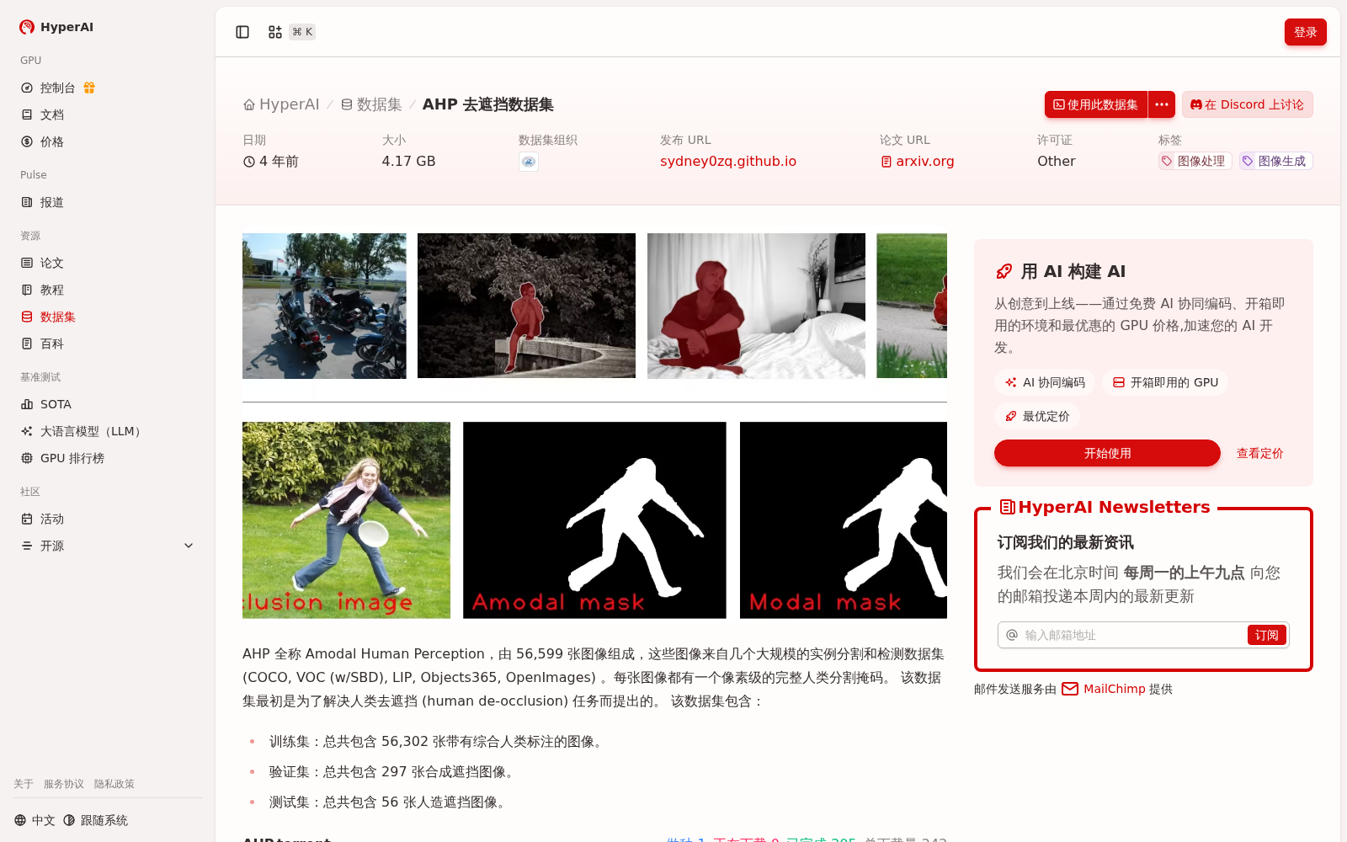Click the HyperAI Newsletters heading icon
Screen dimensions: 1347x842
tap(1007, 507)
